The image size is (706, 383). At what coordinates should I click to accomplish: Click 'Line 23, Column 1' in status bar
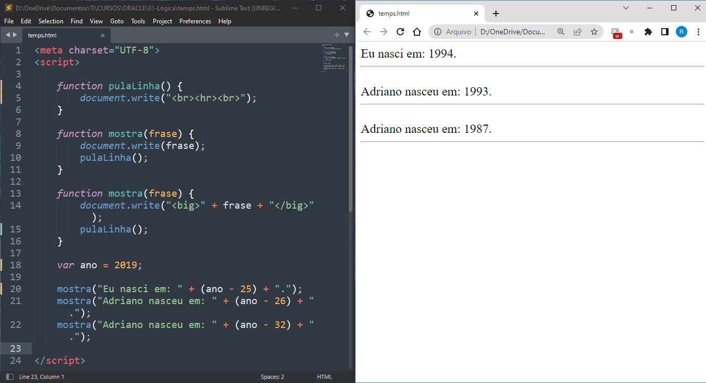(x=42, y=377)
